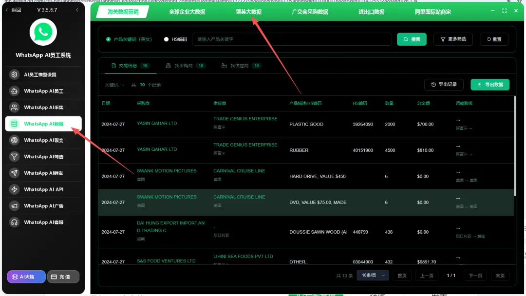Image resolution: width=526 pixels, height=296 pixels.
Task: Open WhatsApp AI筛选 menu item
Action: coord(43,157)
